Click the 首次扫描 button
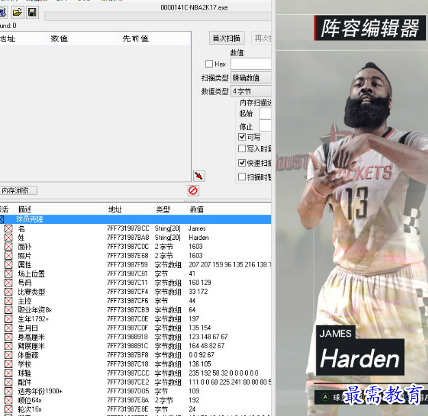 (226, 38)
